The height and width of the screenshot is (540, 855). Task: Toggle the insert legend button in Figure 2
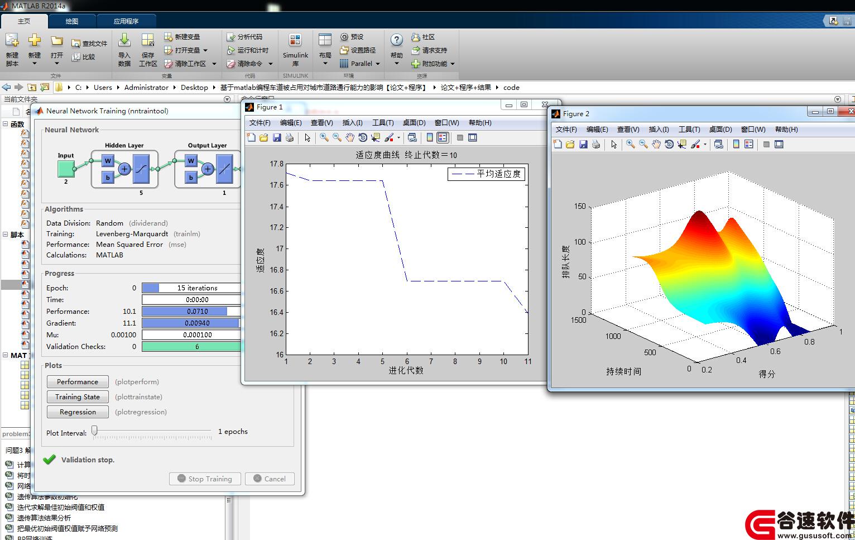pyautogui.click(x=749, y=144)
